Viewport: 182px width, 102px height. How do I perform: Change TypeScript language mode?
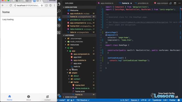pyautogui.click(x=157, y=100)
